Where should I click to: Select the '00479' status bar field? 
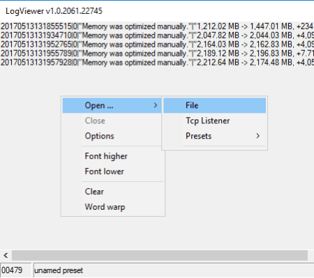(x=15, y=270)
